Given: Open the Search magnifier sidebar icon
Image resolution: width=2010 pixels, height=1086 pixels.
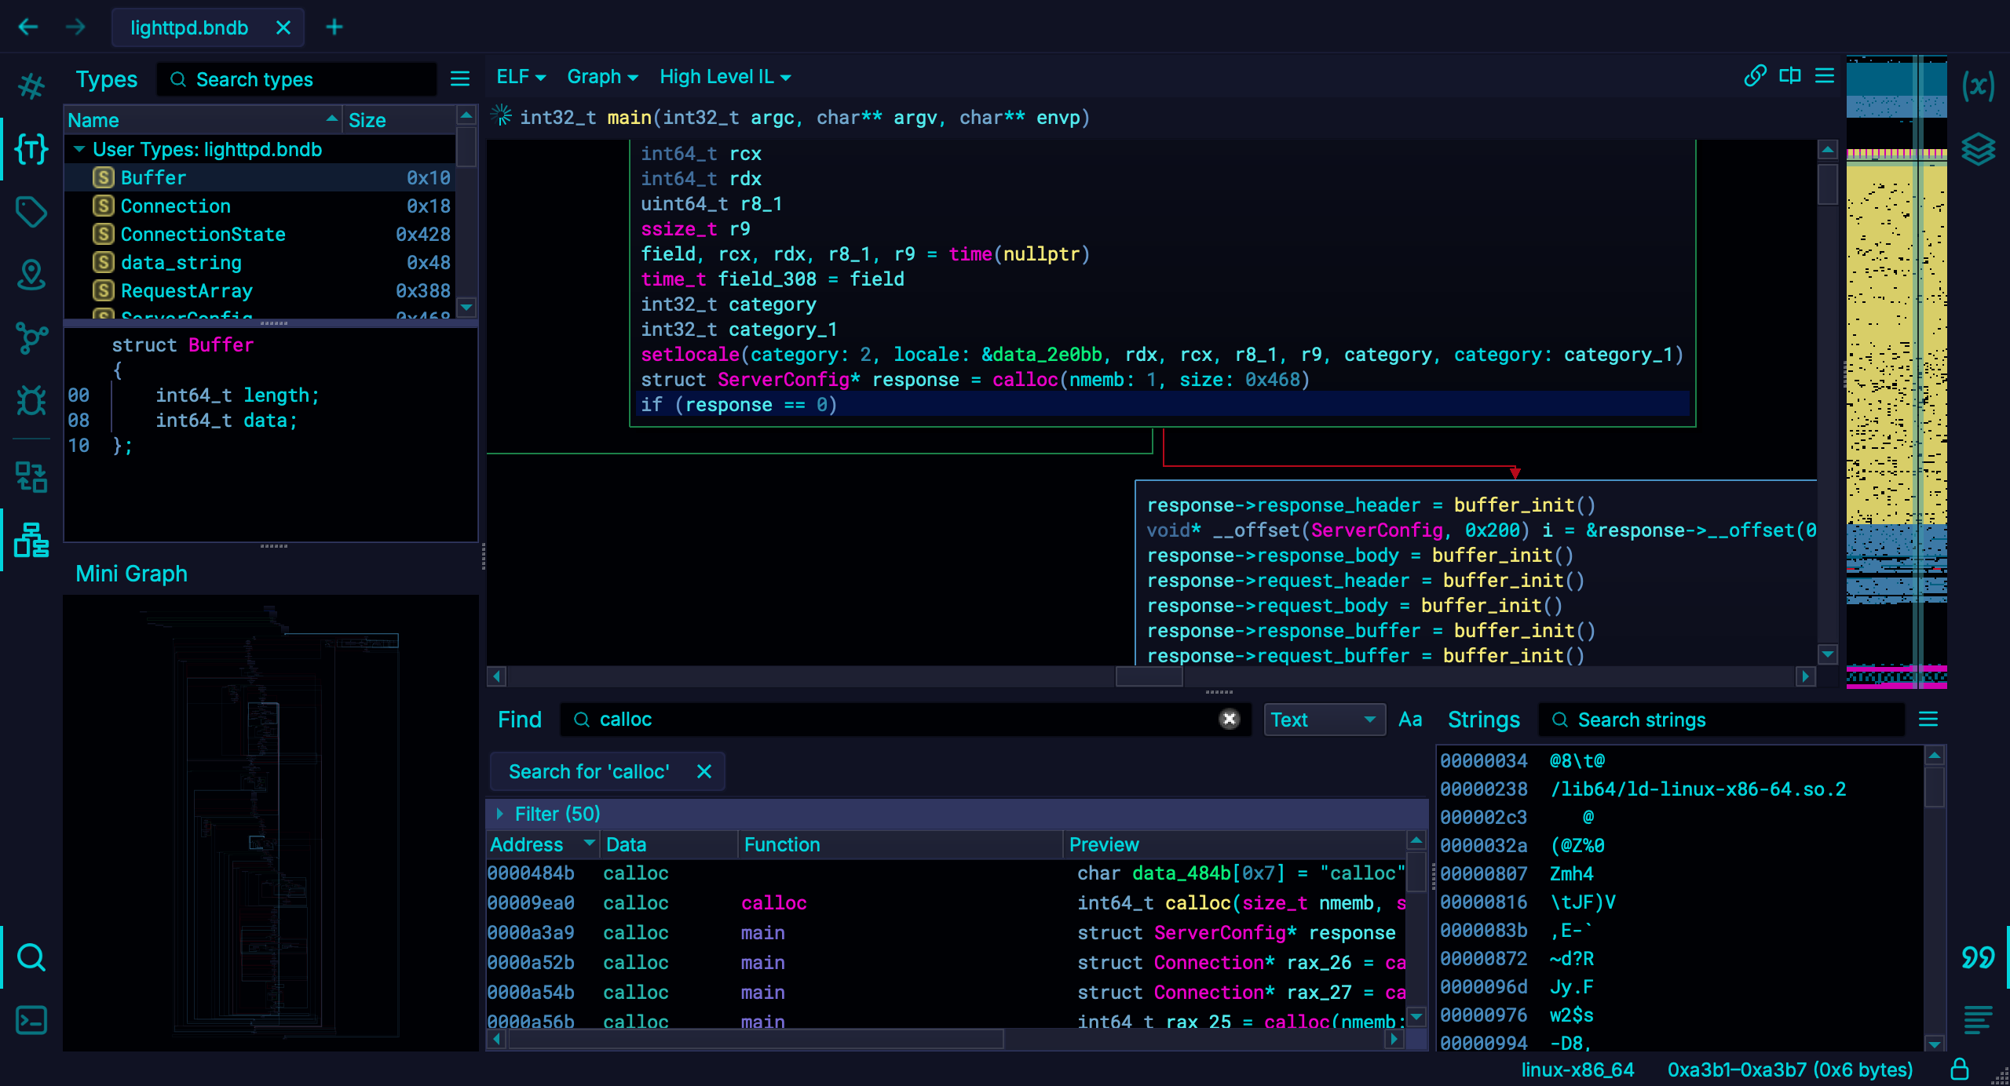Looking at the screenshot, I should pyautogui.click(x=31, y=957).
